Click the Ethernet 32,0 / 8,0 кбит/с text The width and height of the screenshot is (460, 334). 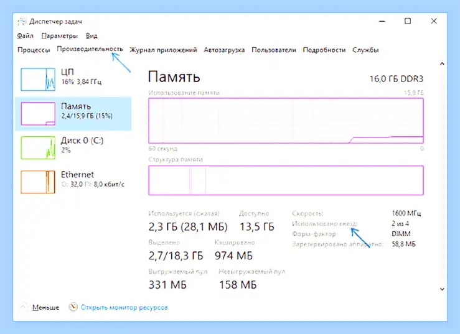(93, 185)
